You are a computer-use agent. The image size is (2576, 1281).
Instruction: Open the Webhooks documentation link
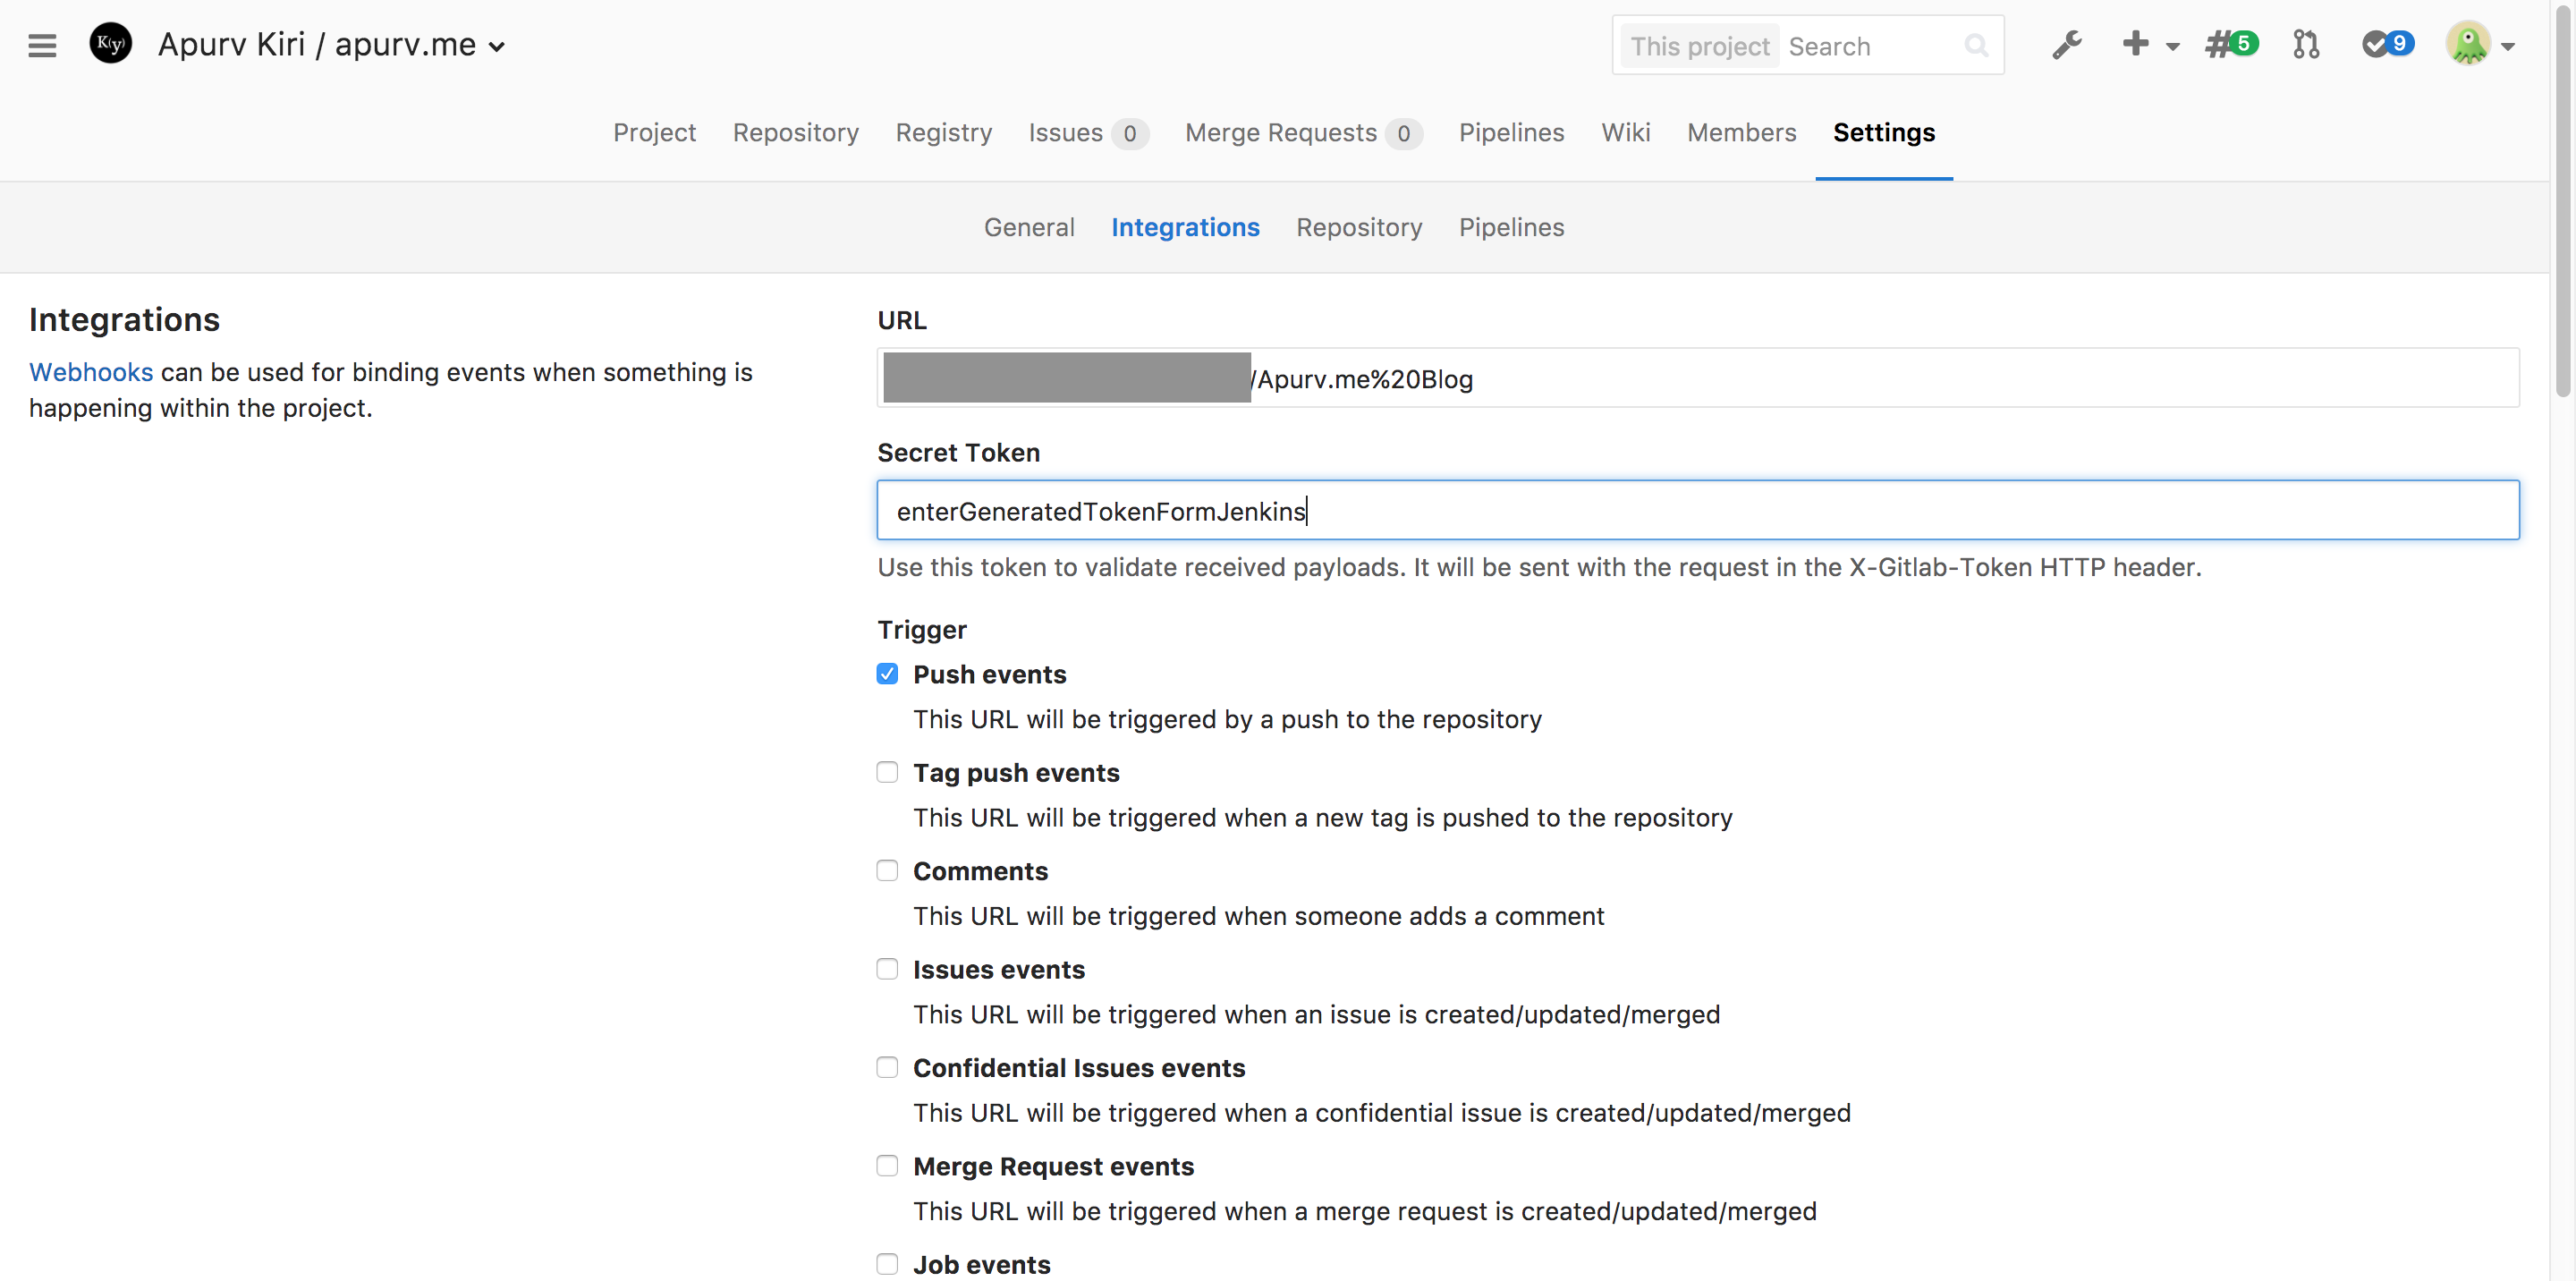(91, 372)
